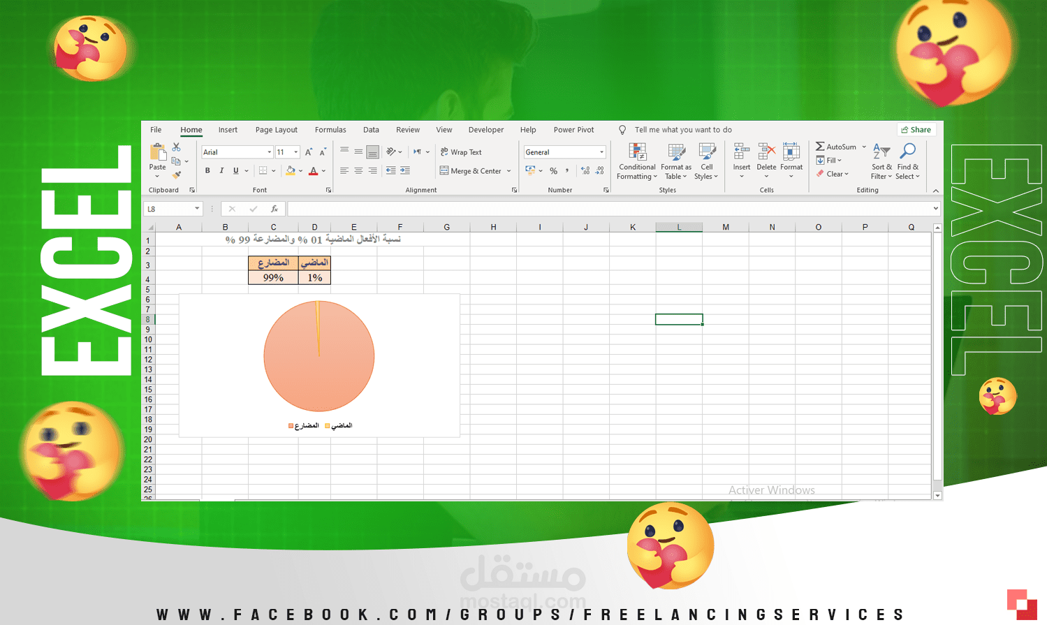Expand the Name Box dropdown

[197, 209]
